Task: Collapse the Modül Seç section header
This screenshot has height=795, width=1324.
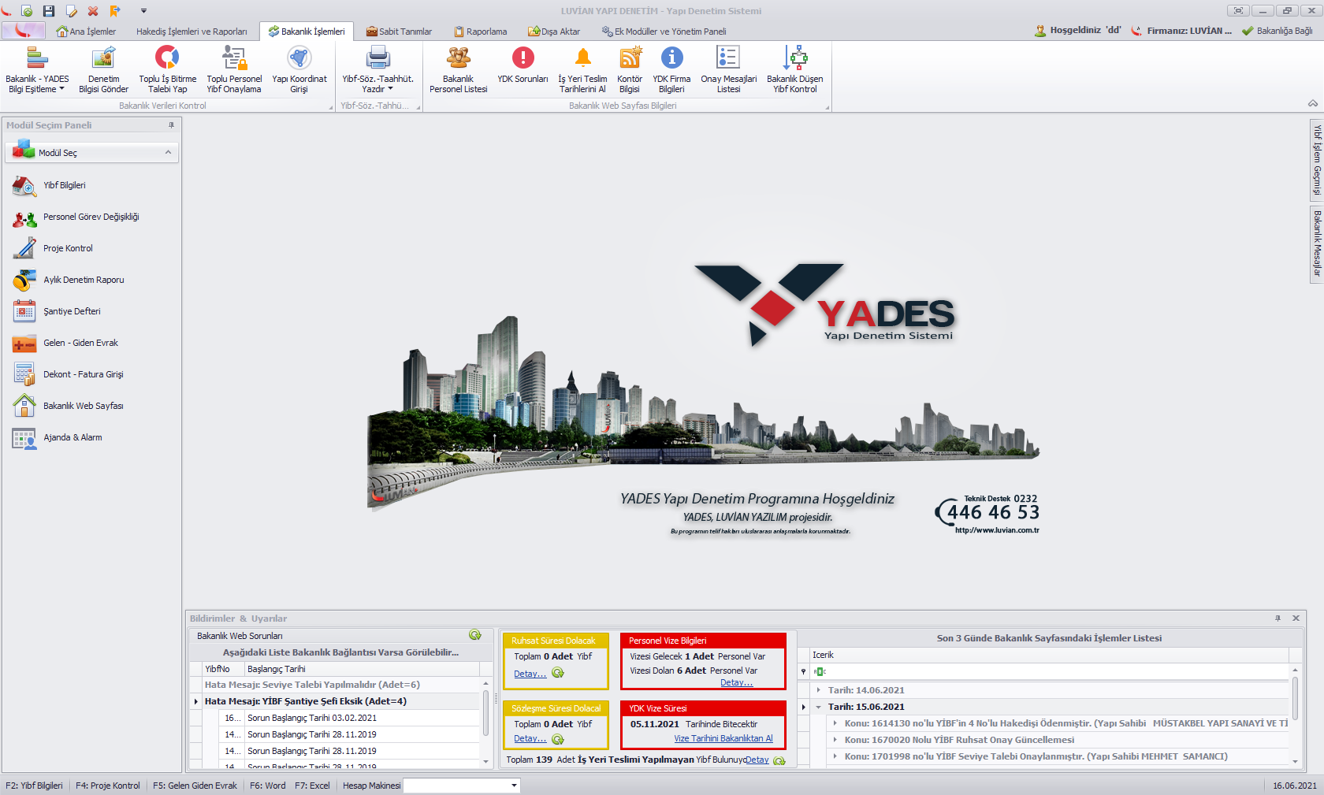Action: tap(168, 152)
